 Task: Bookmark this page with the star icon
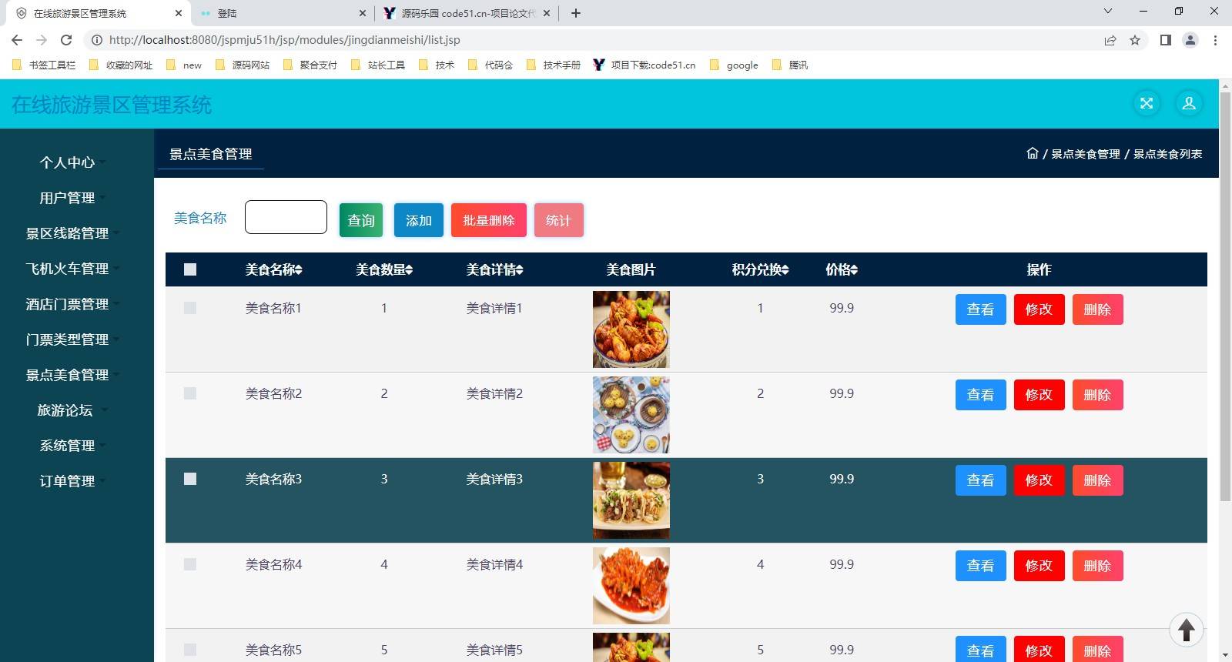[1135, 40]
